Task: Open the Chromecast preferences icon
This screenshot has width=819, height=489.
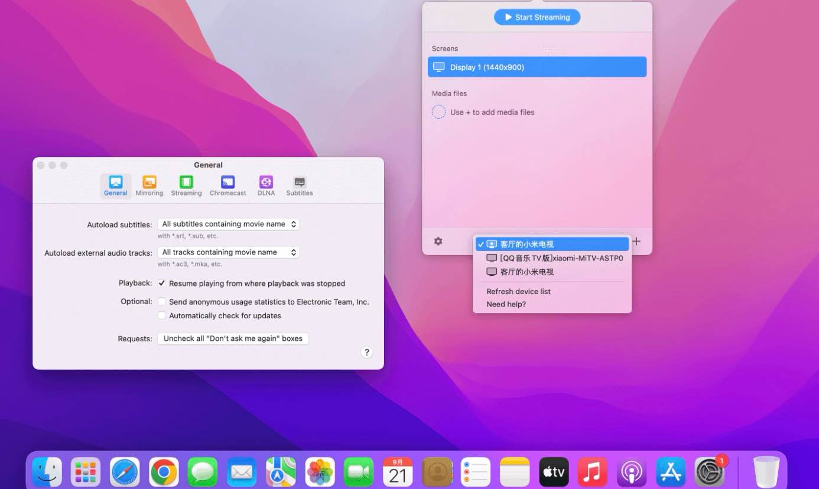Action: coord(227,185)
